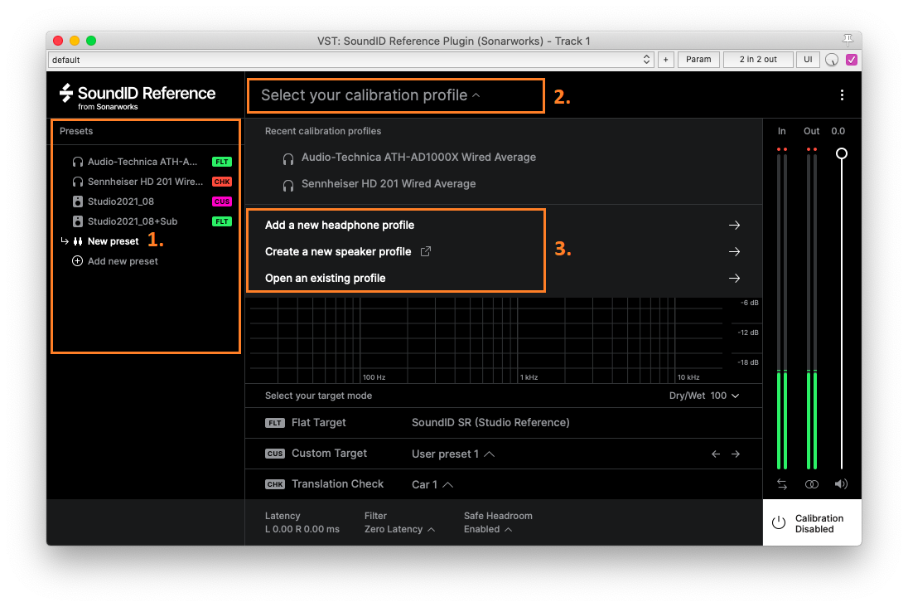Click the bypass dial icon near the checkbox
This screenshot has width=908, height=607.
coord(832,59)
